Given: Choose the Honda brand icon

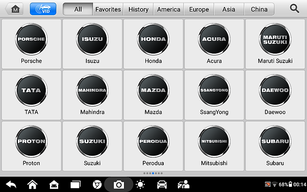Looking at the screenshot, I should 153,44.
